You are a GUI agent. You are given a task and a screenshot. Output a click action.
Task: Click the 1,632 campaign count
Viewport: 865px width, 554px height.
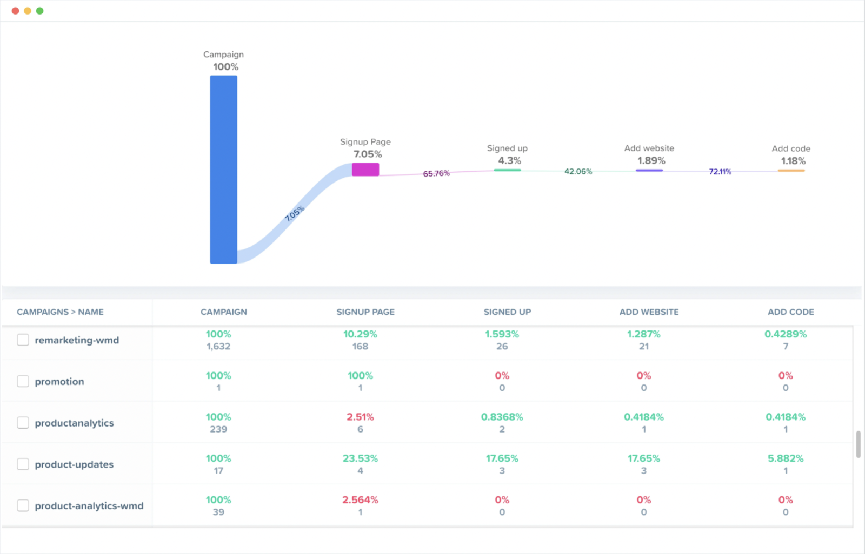218,347
